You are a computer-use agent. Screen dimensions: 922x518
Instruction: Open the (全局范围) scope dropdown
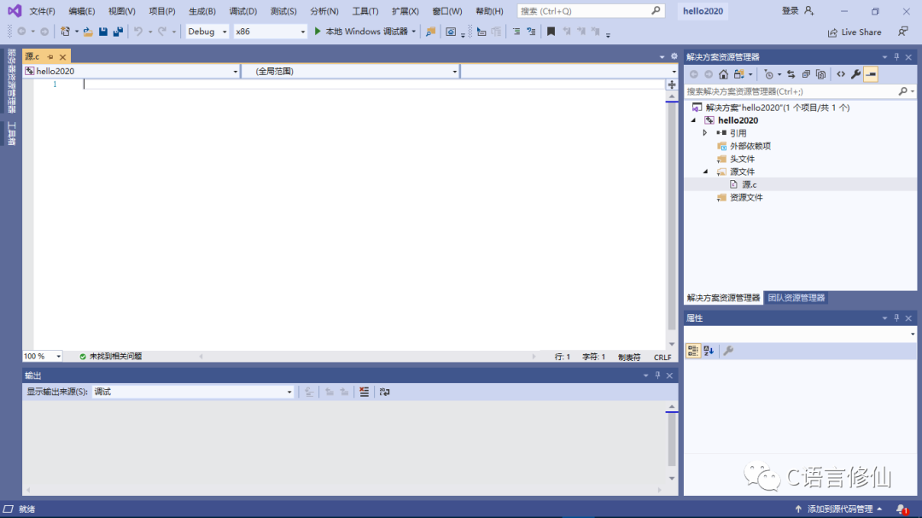351,71
